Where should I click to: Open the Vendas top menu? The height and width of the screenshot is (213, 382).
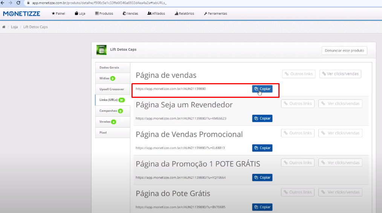[130, 14]
